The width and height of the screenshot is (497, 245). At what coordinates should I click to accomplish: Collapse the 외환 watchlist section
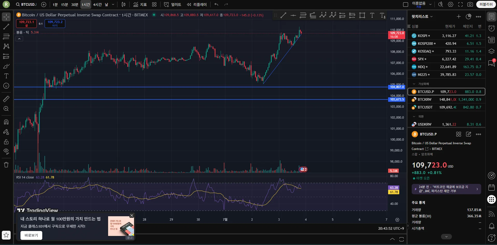414,117
